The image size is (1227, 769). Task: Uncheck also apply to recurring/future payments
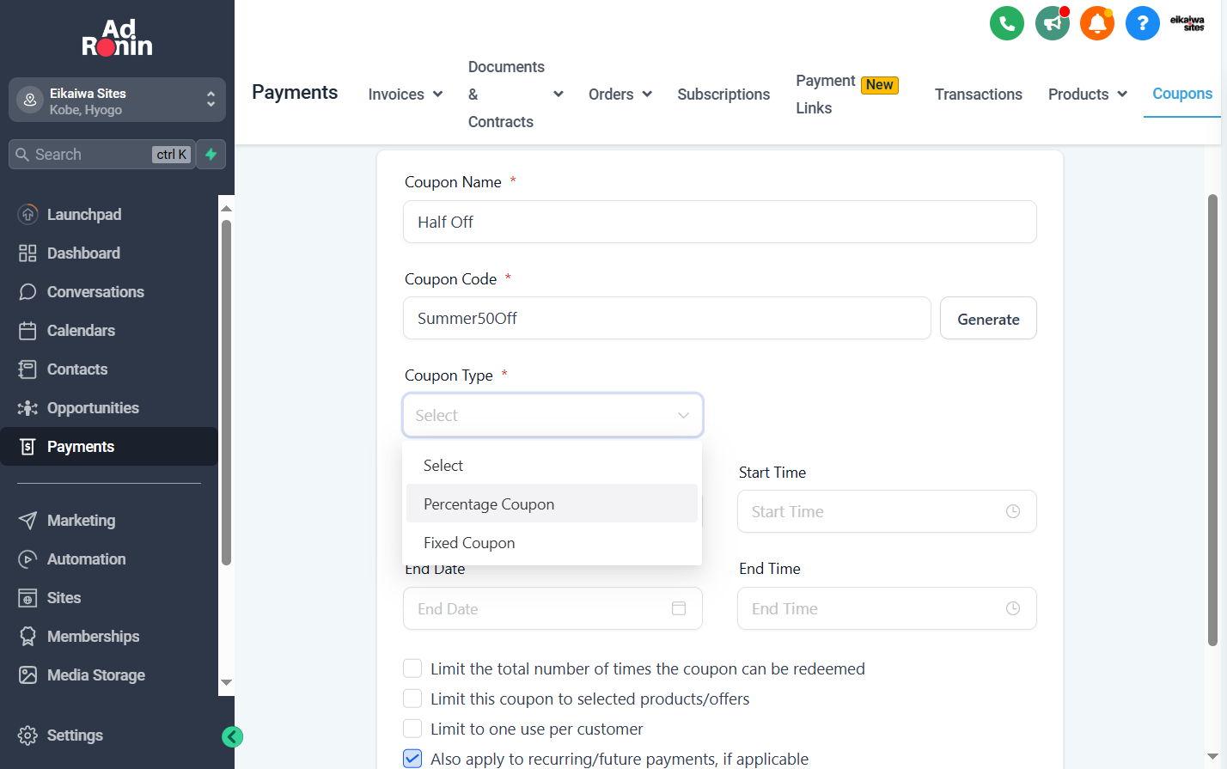click(412, 759)
